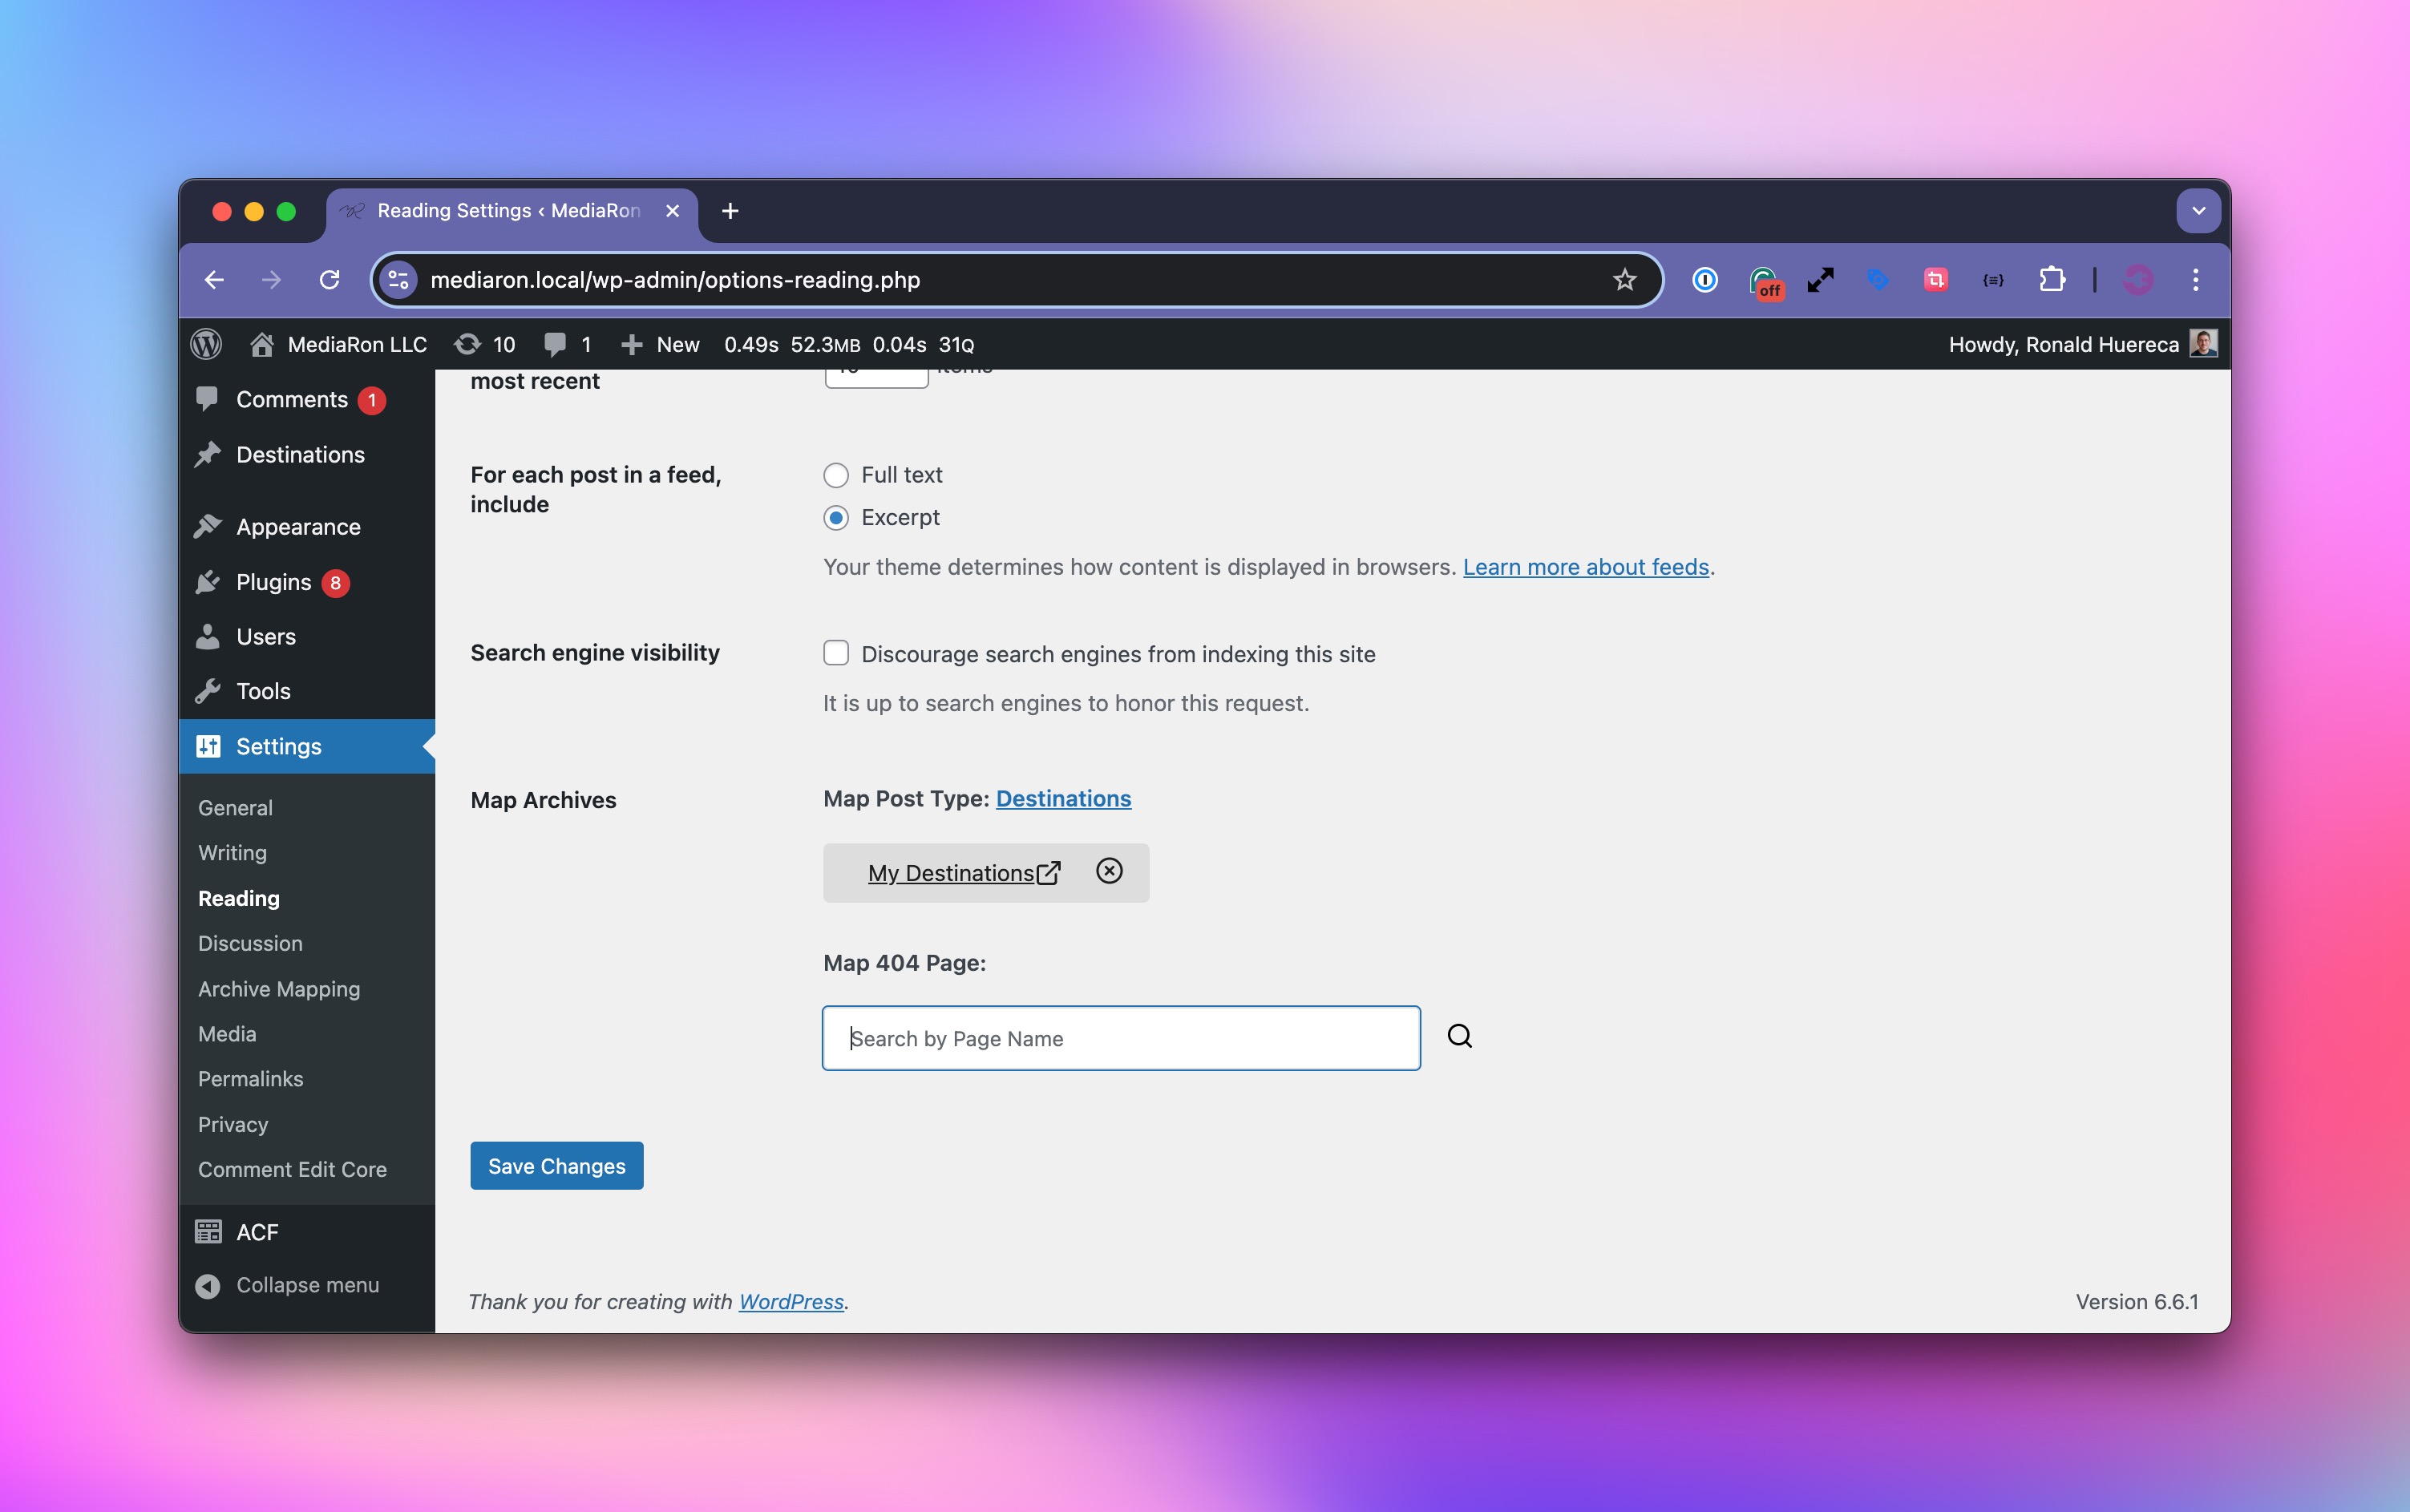This screenshot has height=1512, width=2410.
Task: Remove My Destinations mapping with X icon
Action: coord(1108,871)
